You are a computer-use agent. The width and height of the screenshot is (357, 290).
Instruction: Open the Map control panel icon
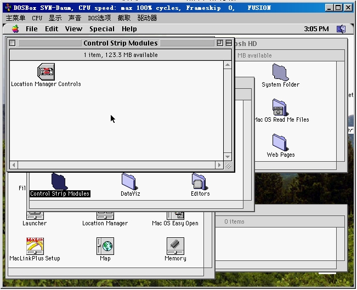[105, 246]
